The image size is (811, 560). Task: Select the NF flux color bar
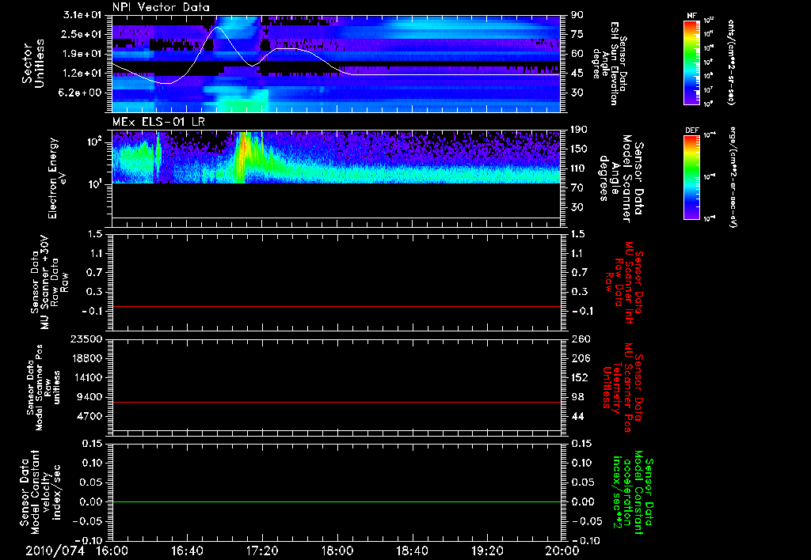[x=691, y=62]
